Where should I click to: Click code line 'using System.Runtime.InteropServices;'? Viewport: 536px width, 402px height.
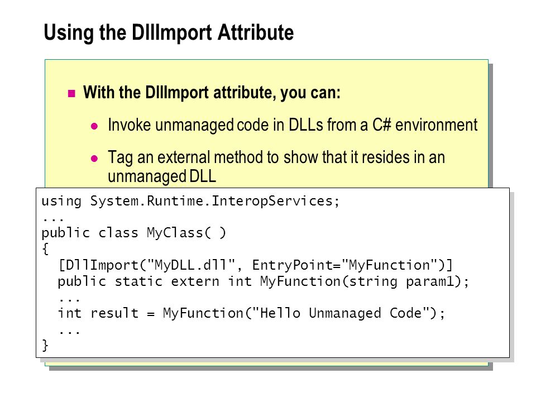click(x=190, y=202)
